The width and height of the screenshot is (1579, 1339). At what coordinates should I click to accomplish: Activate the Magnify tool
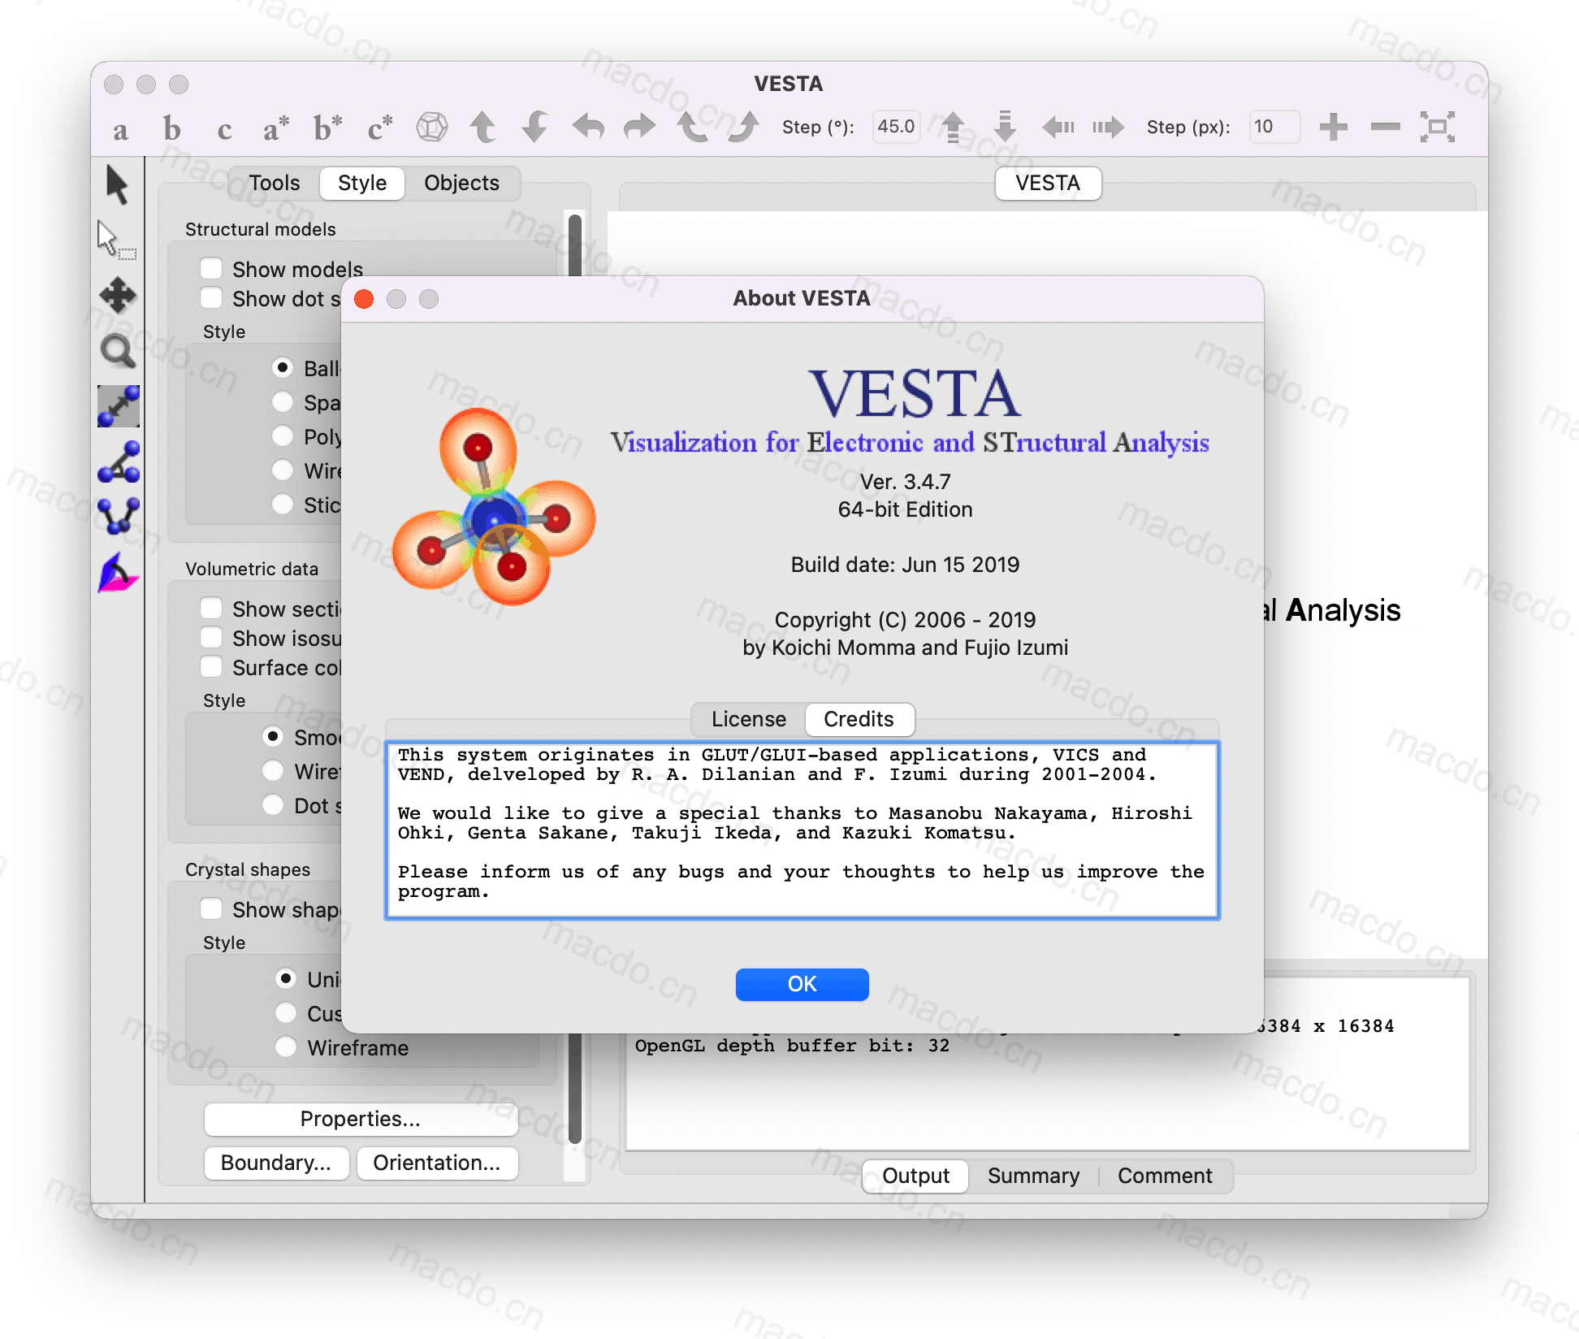(x=118, y=351)
